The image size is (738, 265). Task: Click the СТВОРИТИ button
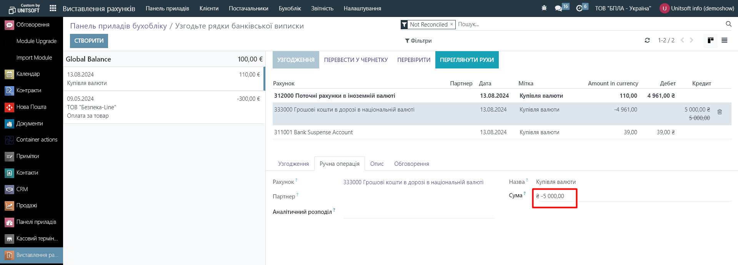pos(89,41)
